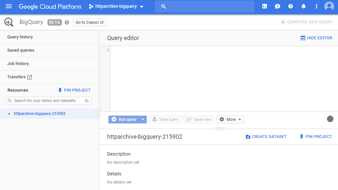
Task: Open the help question mark icon
Action: 291,6
